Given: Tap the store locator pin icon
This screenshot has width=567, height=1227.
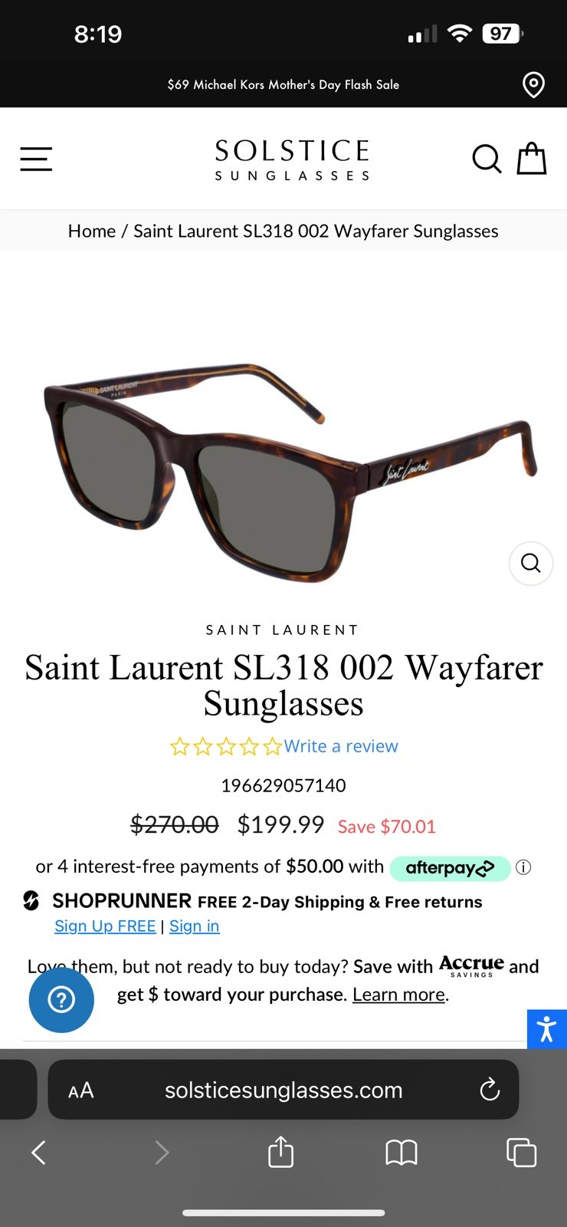Looking at the screenshot, I should click(533, 84).
